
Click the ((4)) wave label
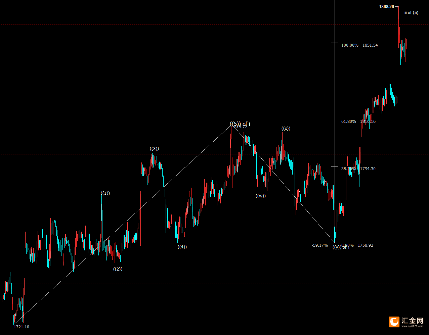(182, 247)
